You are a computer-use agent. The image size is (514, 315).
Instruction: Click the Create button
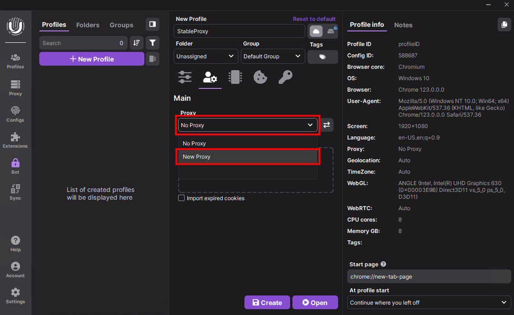pos(267,303)
